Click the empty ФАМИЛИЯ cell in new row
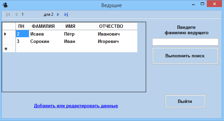The image size is (224, 121). (x=46, y=49)
